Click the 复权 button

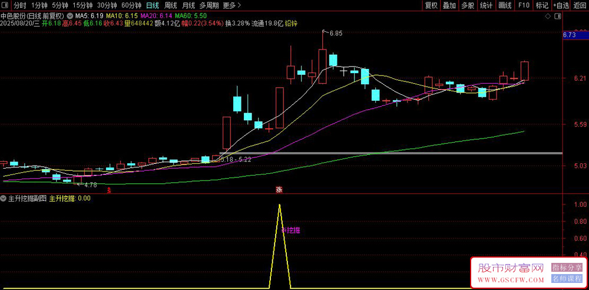click(x=431, y=5)
